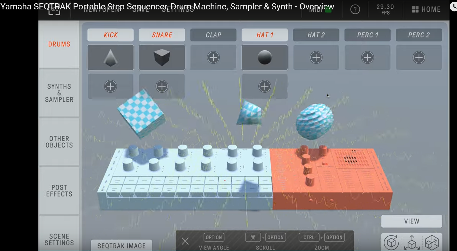Image resolution: width=457 pixels, height=251 pixels.
Task: Select the cube object in the SNARE slot
Action: tap(162, 57)
